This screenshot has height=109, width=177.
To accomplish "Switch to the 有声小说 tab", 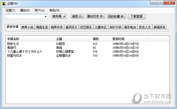I will [27, 27].
